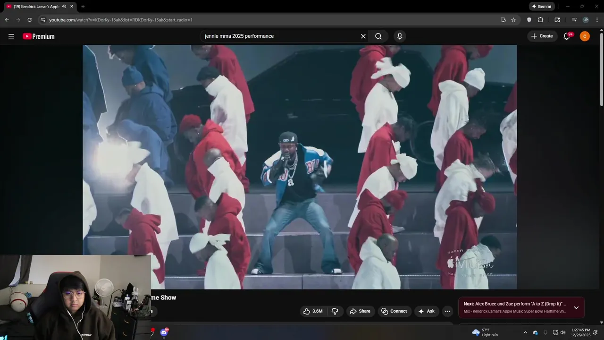Open Chrome three-dot menu

coord(597,20)
